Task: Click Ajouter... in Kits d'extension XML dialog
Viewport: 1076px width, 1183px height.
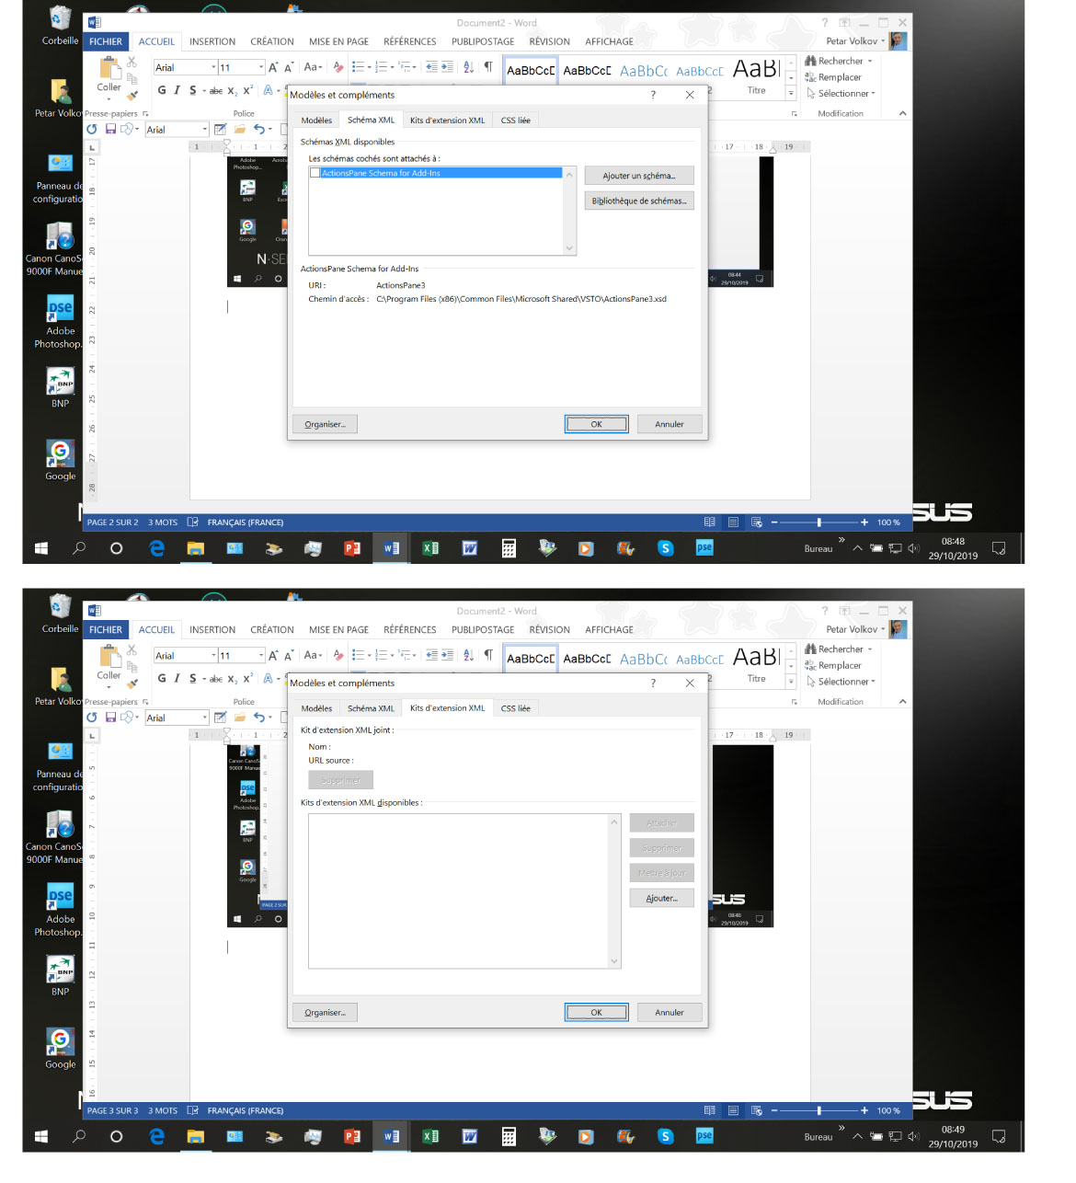Action: click(x=661, y=899)
